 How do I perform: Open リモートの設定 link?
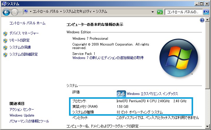click(19, 40)
